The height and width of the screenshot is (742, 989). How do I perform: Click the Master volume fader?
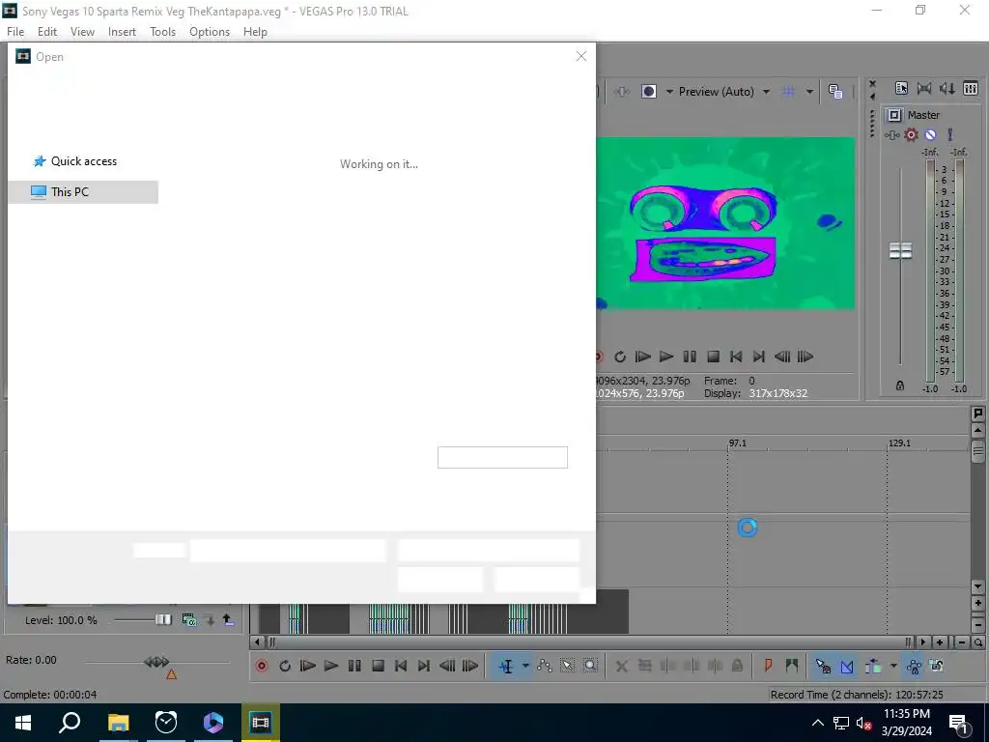coord(900,250)
